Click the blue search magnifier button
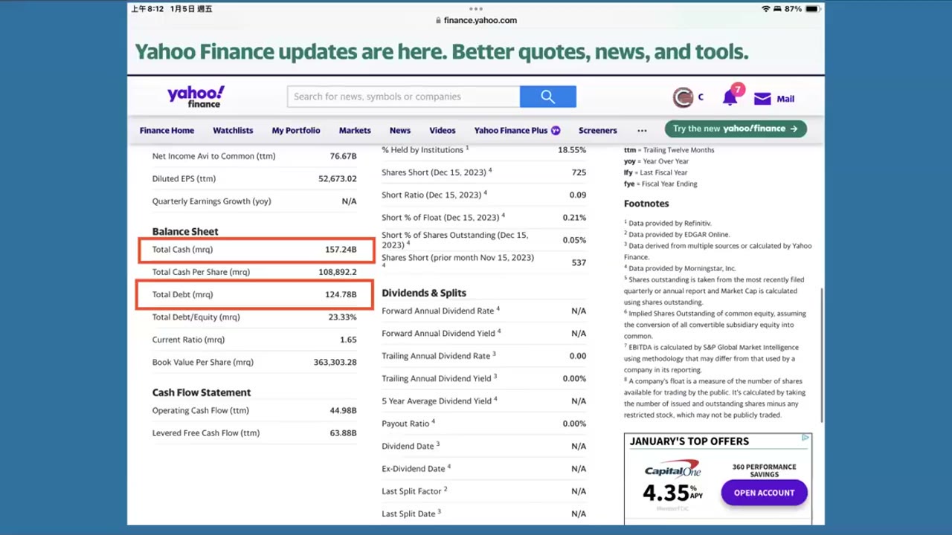952x535 pixels. [x=548, y=97]
